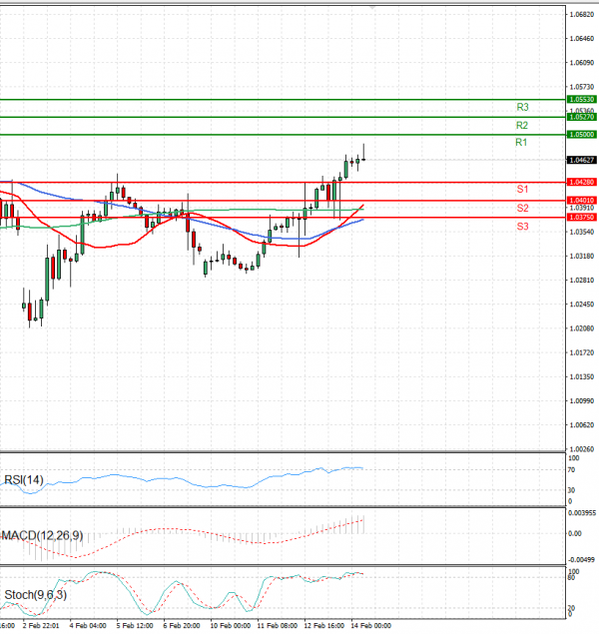Click the 1.02810 price axis value
Screen dimensions: 599x634
click(582, 281)
